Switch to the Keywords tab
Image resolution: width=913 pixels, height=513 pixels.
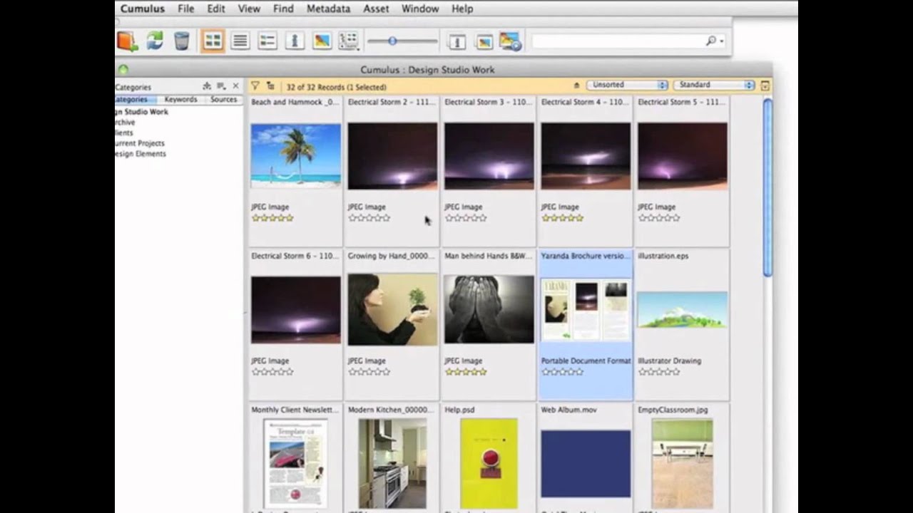tap(180, 100)
